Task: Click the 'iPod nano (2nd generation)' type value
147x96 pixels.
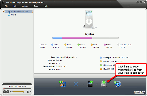Action: pyautogui.click(x=66, y=57)
